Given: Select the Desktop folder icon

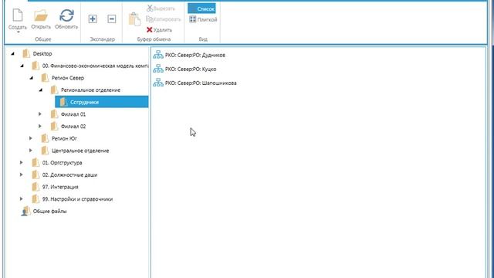Looking at the screenshot, I should point(26,53).
